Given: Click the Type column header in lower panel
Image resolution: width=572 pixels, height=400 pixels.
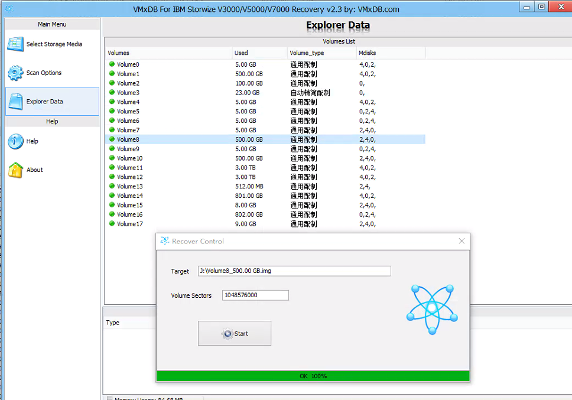Looking at the screenshot, I should (113, 323).
